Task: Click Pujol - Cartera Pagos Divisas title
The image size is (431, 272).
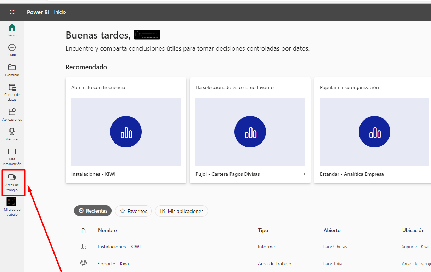Action: pyautogui.click(x=227, y=174)
